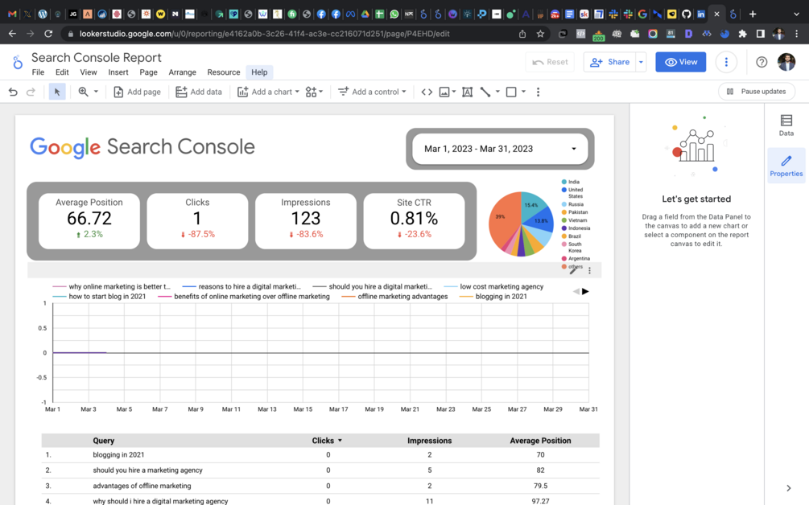Click browser back arrow
This screenshot has width=809, height=505.
click(12, 34)
